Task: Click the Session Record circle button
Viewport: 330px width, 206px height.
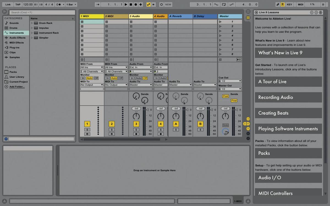Action: click(x=161, y=4)
